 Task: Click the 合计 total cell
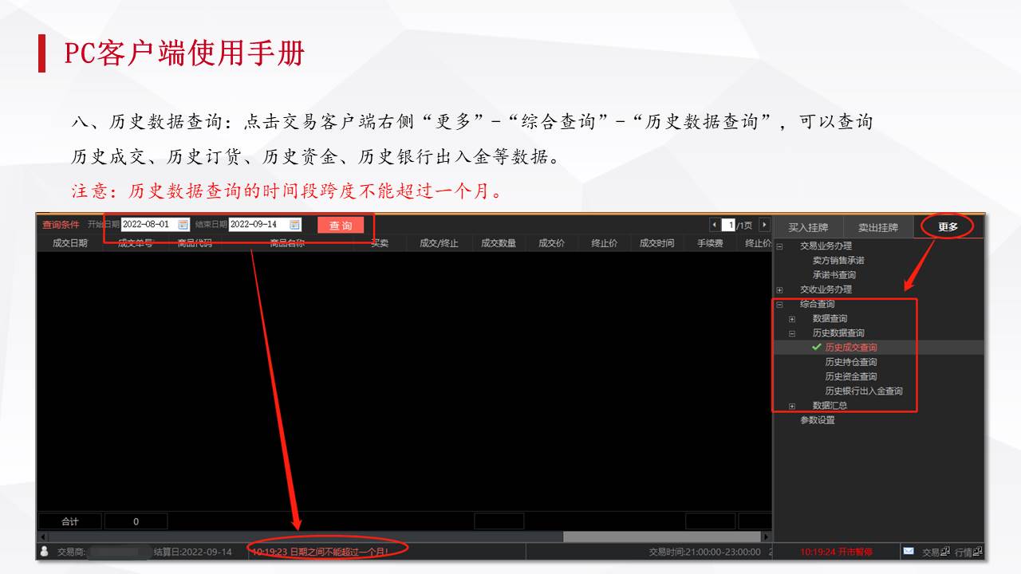point(70,521)
